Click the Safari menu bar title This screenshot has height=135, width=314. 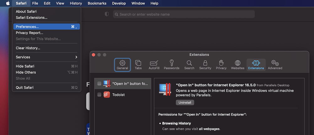[21, 3]
